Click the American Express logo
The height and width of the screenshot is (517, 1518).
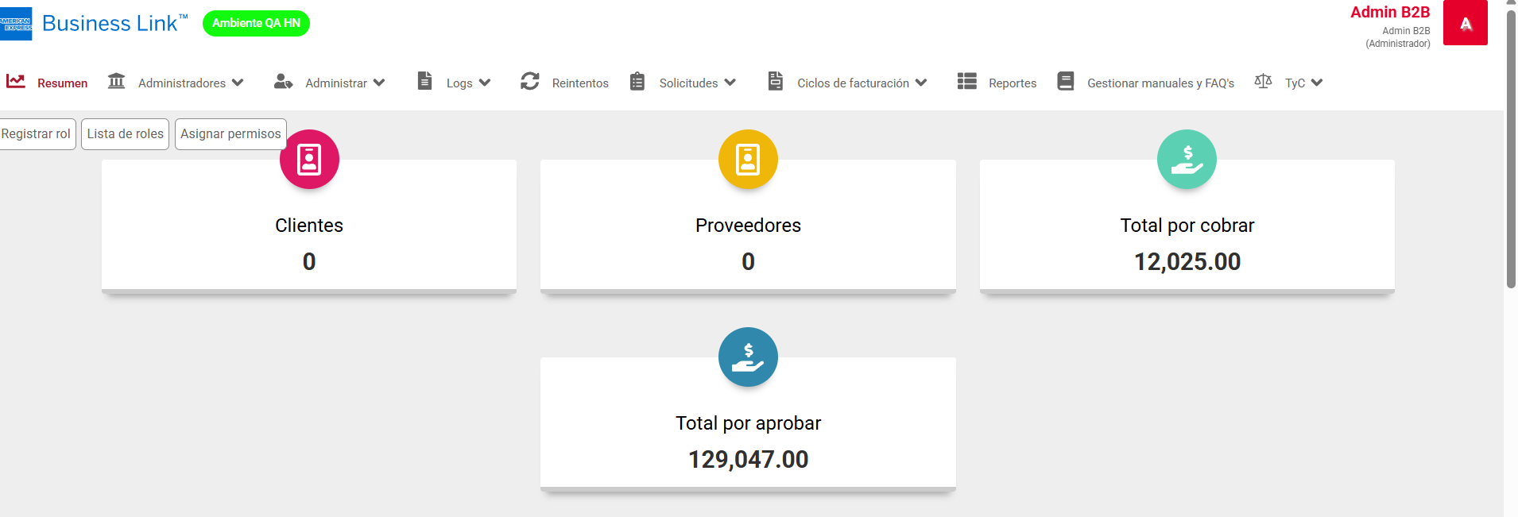[16, 24]
